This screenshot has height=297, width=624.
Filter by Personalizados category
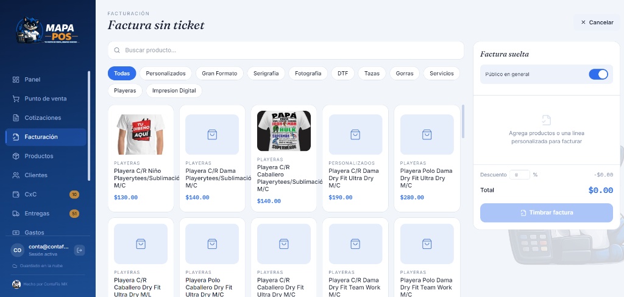pyautogui.click(x=166, y=73)
